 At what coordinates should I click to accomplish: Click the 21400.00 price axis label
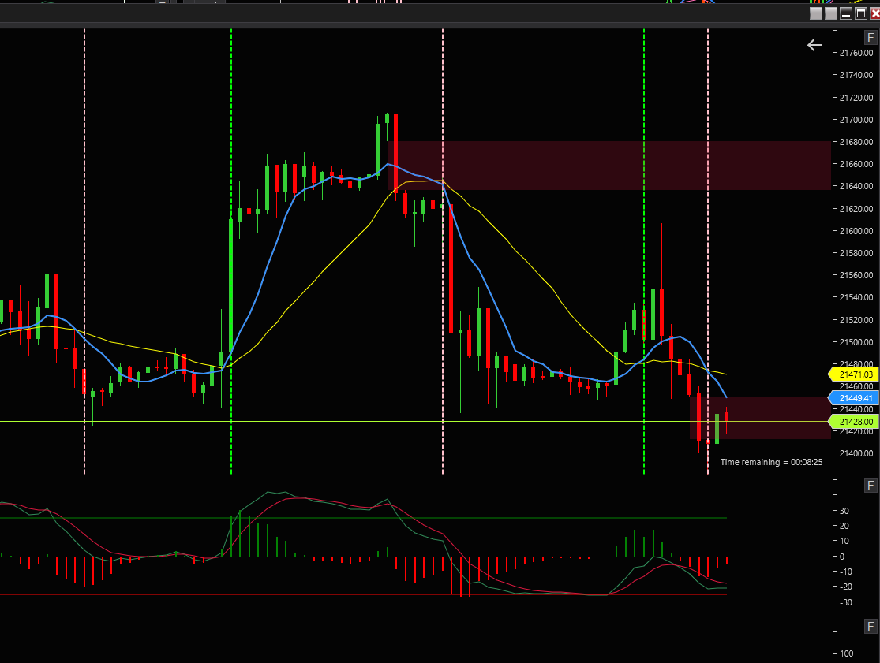tap(856, 453)
